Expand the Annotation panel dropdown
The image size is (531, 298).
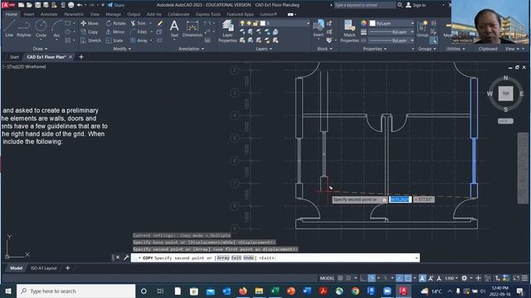tap(191, 49)
